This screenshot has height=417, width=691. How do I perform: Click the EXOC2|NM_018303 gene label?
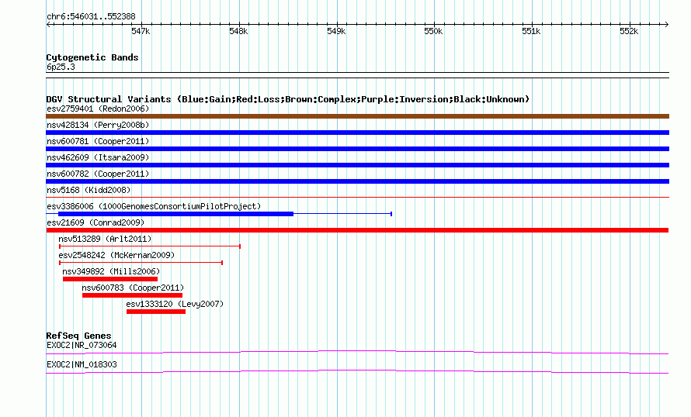point(82,364)
